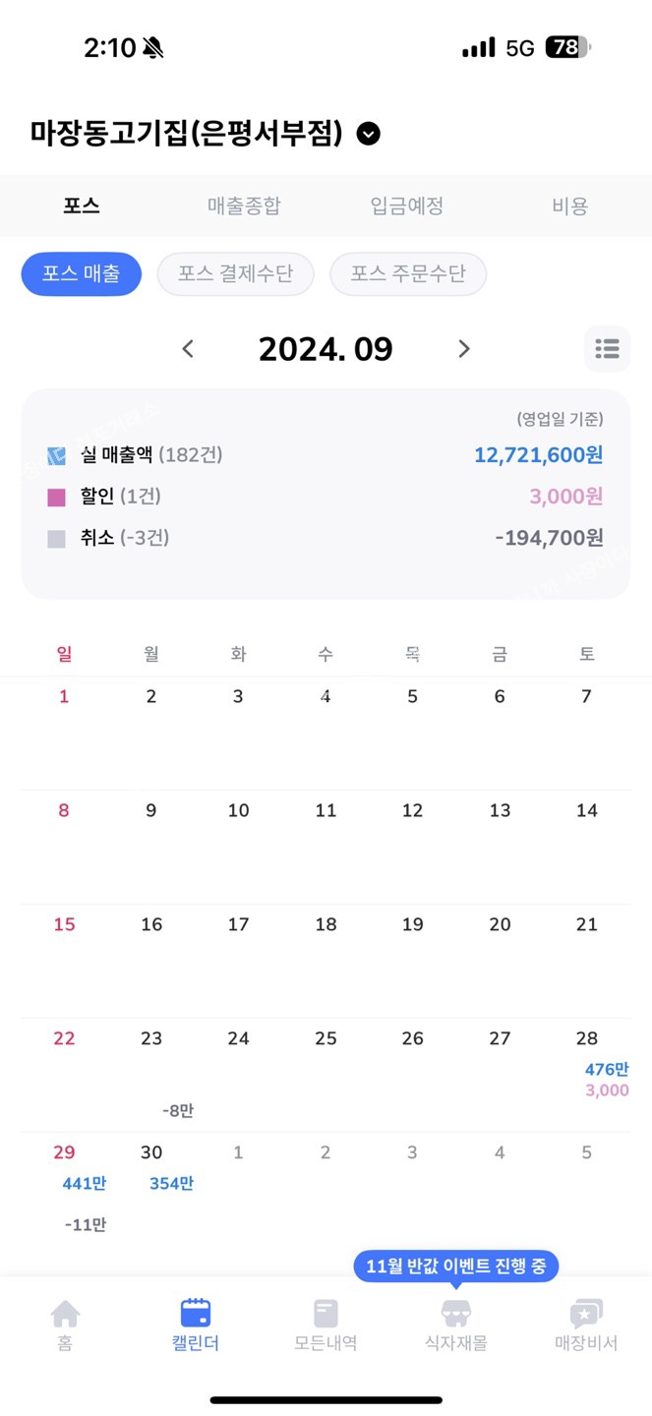
Task: Expand the store selector dropdown arrow
Action: (368, 134)
